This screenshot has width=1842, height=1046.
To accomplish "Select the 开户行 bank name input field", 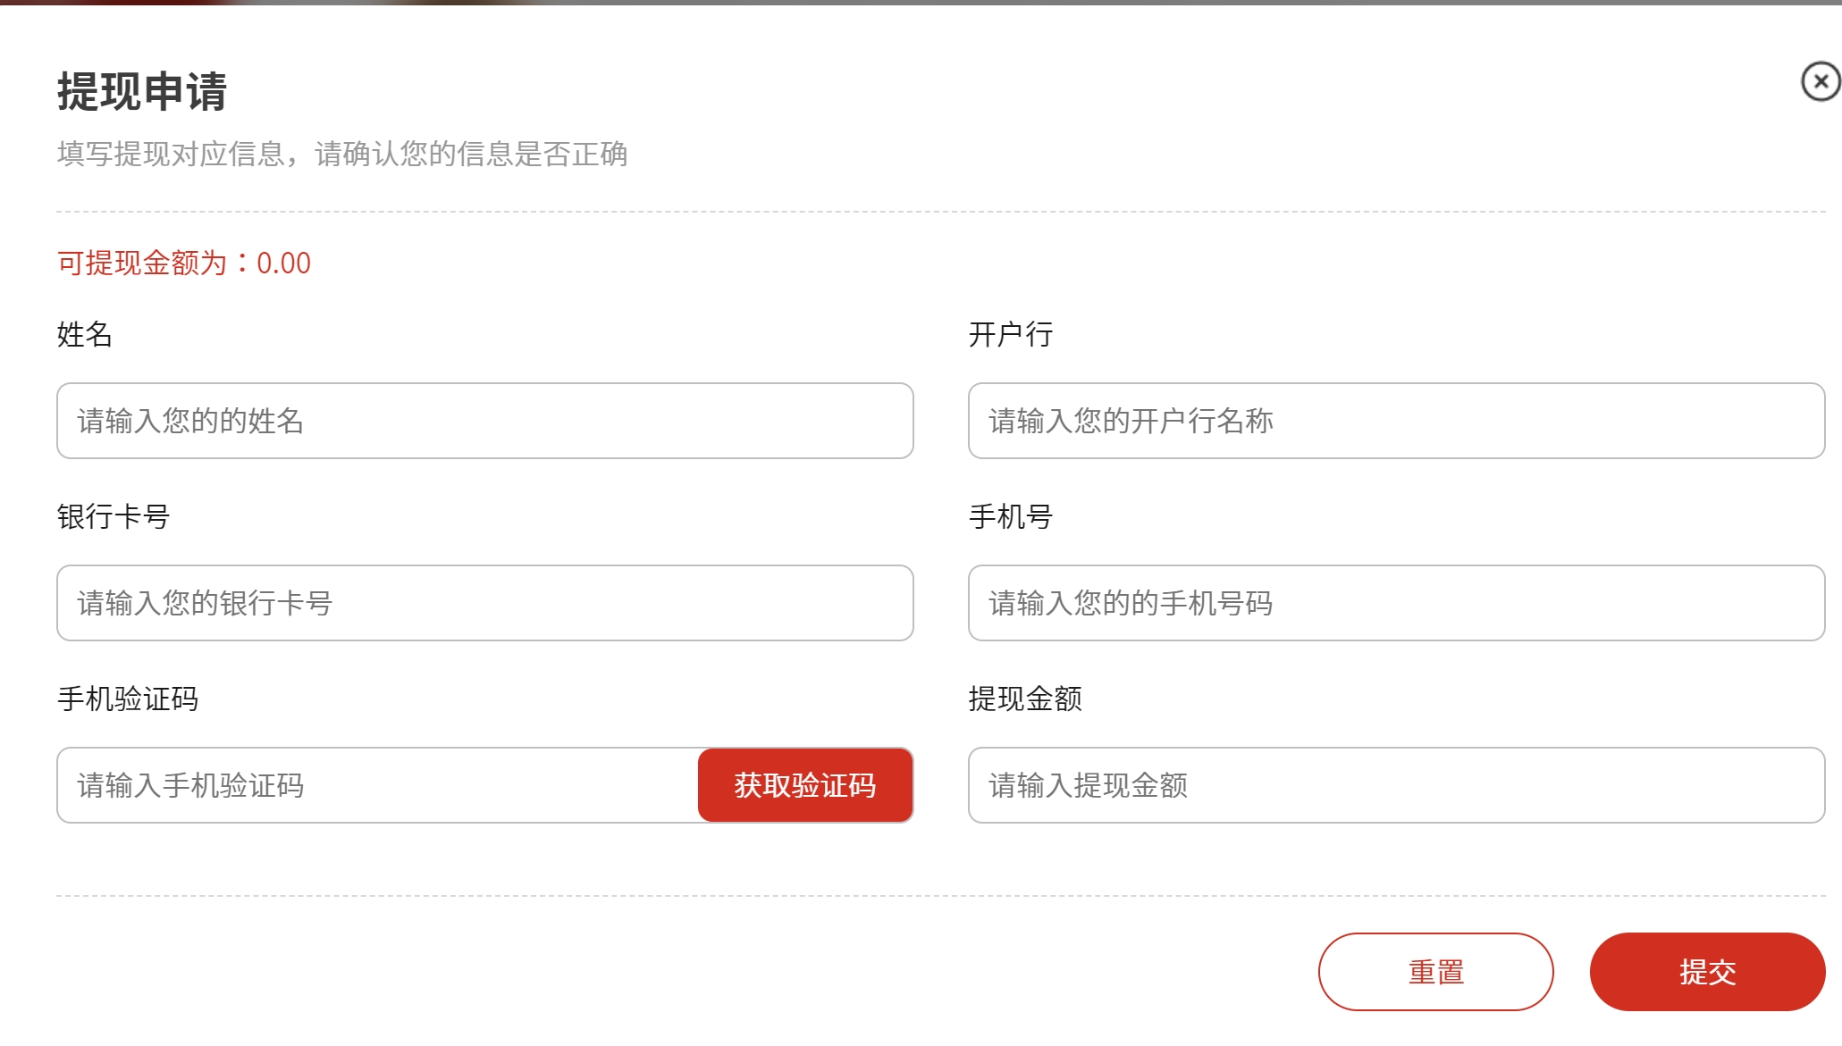I will (1396, 421).
